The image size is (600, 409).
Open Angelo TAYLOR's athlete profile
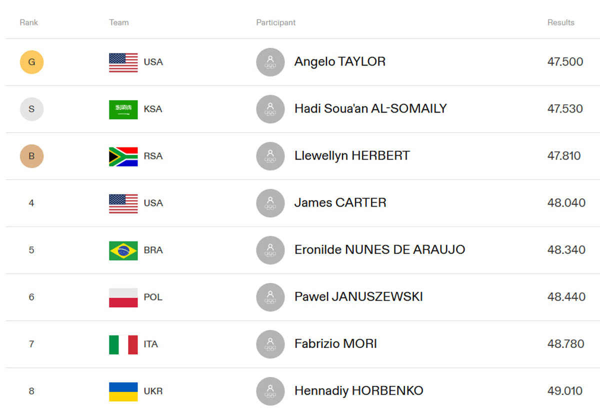click(x=339, y=62)
